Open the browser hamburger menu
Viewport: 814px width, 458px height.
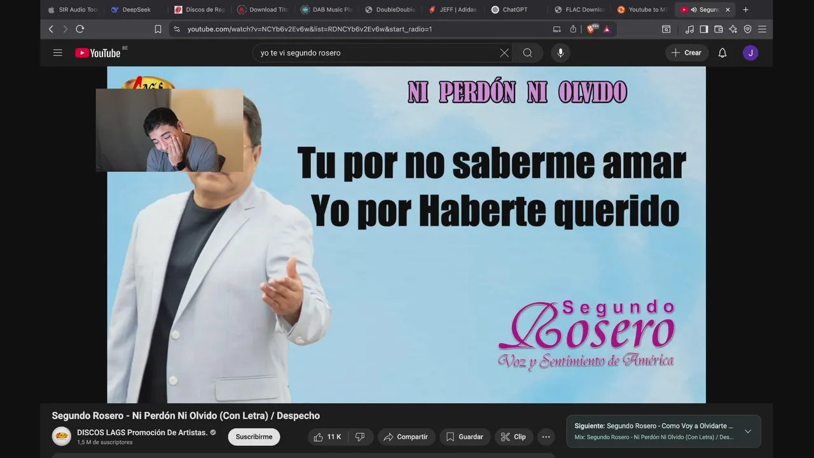[762, 29]
